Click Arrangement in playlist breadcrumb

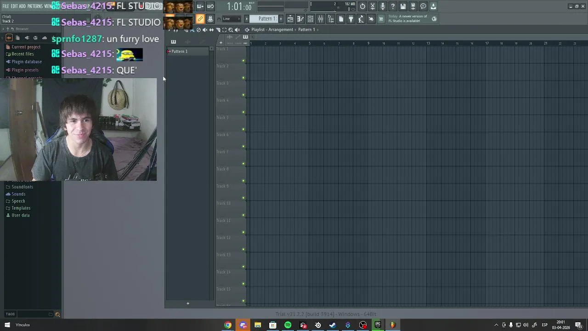pyautogui.click(x=281, y=29)
